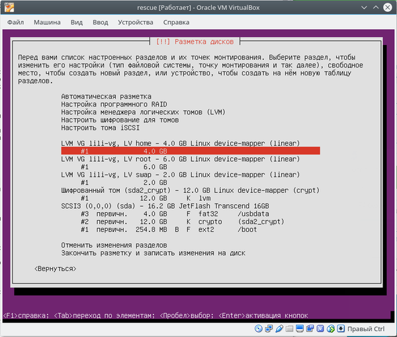Open the Файл menu
The image size is (397, 337).
(16, 22)
